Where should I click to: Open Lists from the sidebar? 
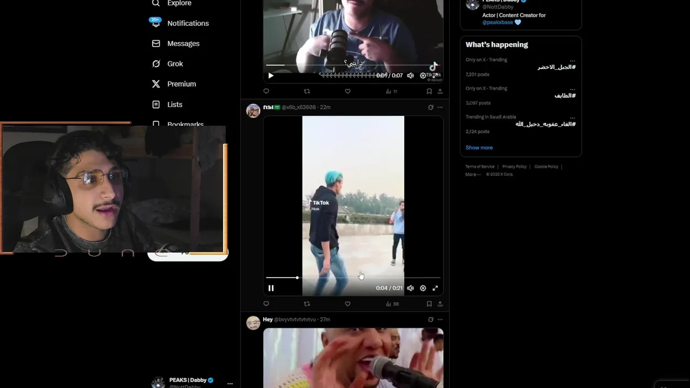(167, 105)
